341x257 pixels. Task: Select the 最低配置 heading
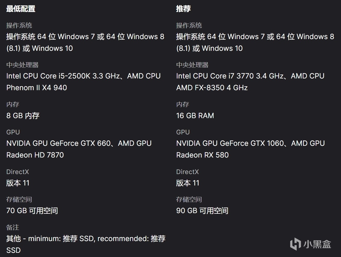[21, 9]
